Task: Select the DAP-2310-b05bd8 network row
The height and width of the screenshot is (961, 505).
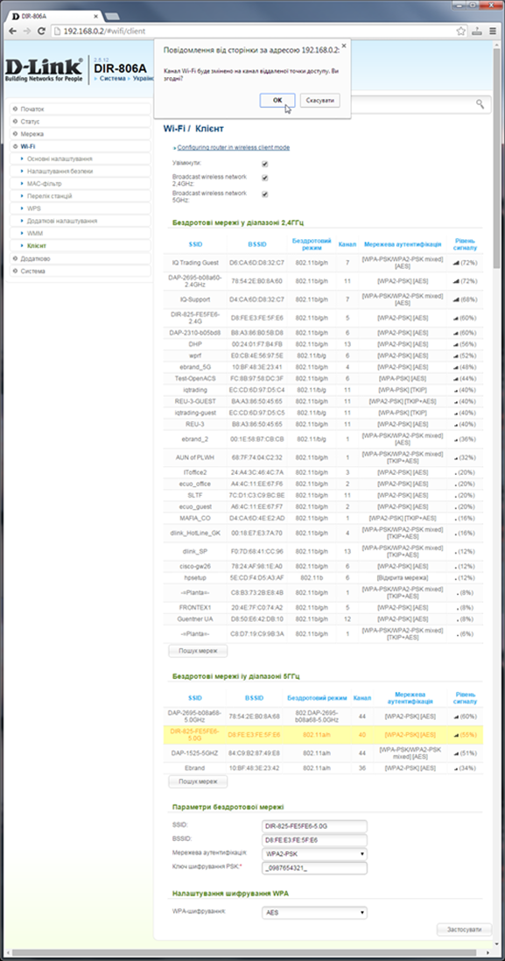Action: point(323,332)
